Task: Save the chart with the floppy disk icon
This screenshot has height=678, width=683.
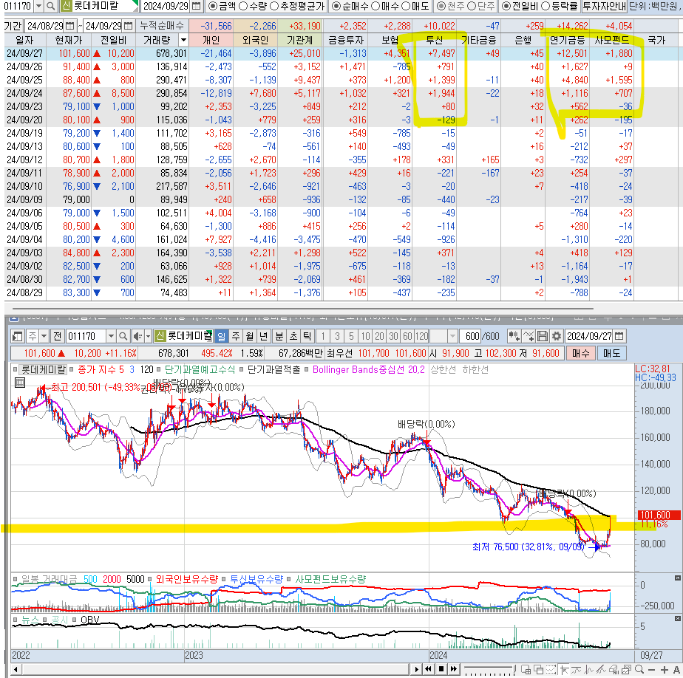Action: coord(543,336)
